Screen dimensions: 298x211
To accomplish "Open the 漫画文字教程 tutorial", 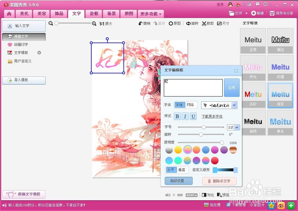I will pos(24,194).
